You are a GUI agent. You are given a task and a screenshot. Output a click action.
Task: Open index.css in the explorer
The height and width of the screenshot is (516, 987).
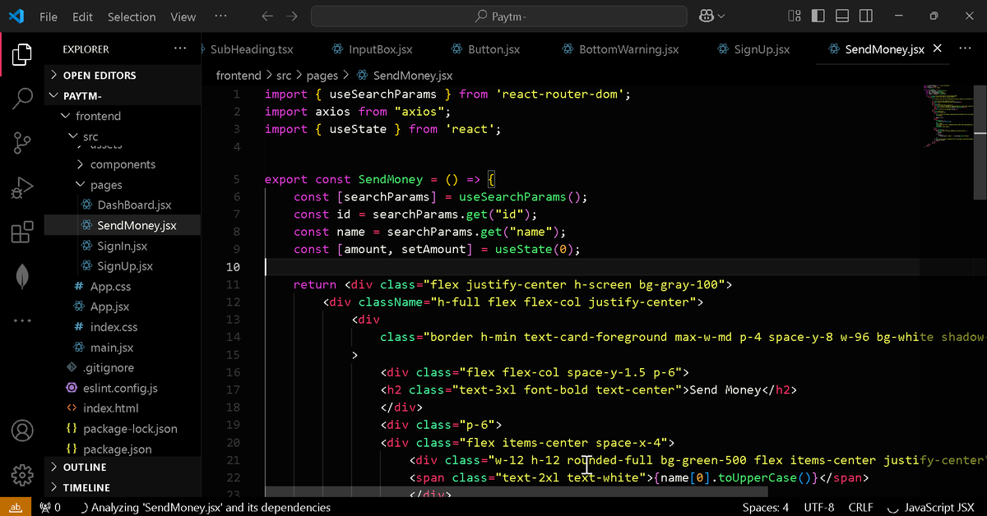click(122, 327)
